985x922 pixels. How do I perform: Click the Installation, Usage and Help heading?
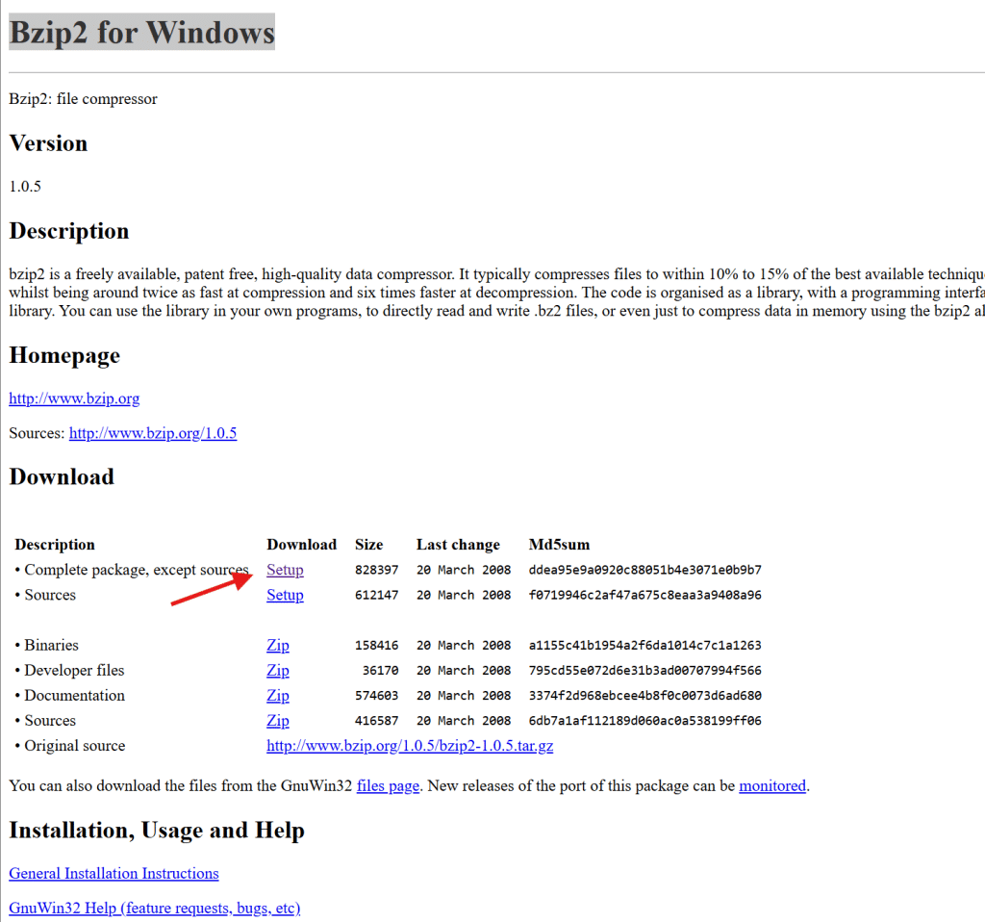pos(156,831)
